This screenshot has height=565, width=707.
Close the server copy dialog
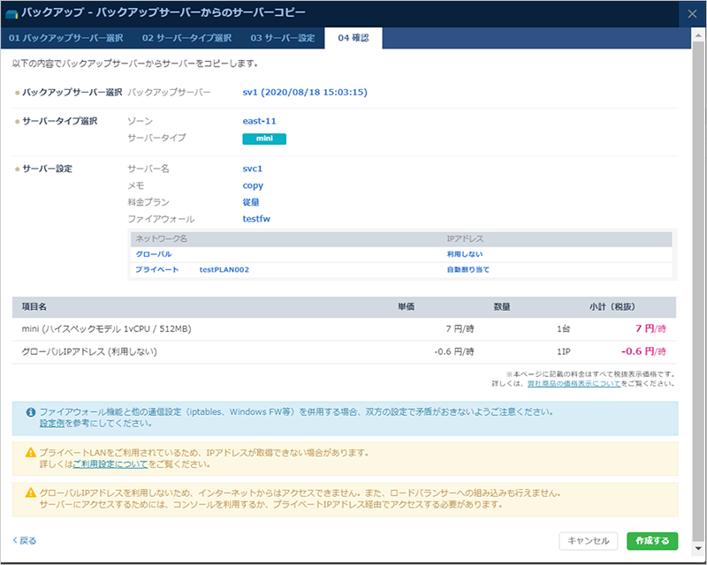[692, 14]
